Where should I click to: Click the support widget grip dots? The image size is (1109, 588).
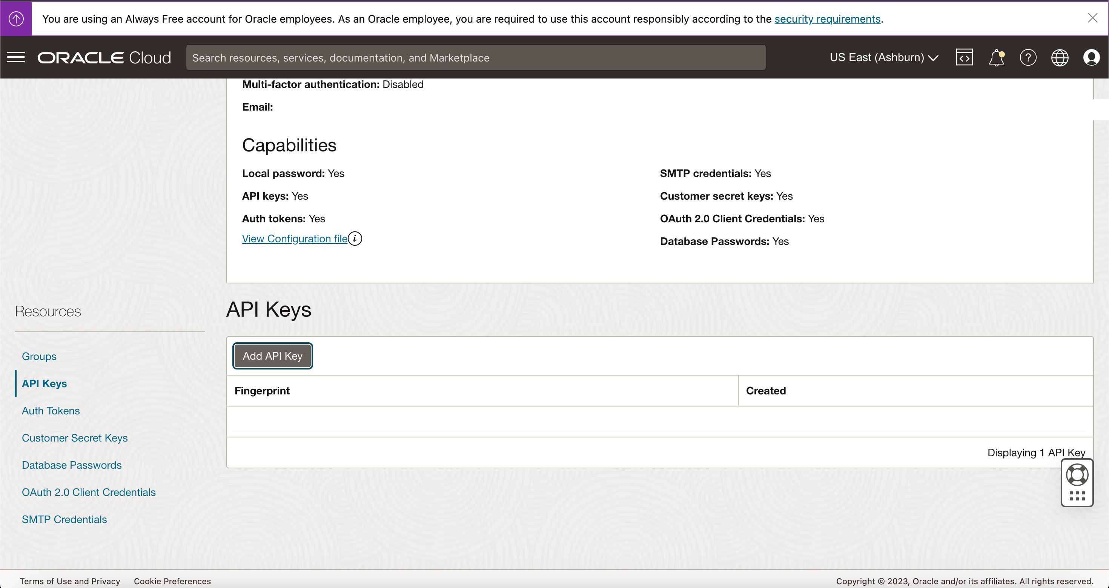tap(1077, 496)
